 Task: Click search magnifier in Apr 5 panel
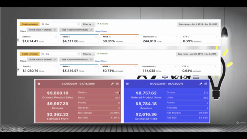click(43, 24)
